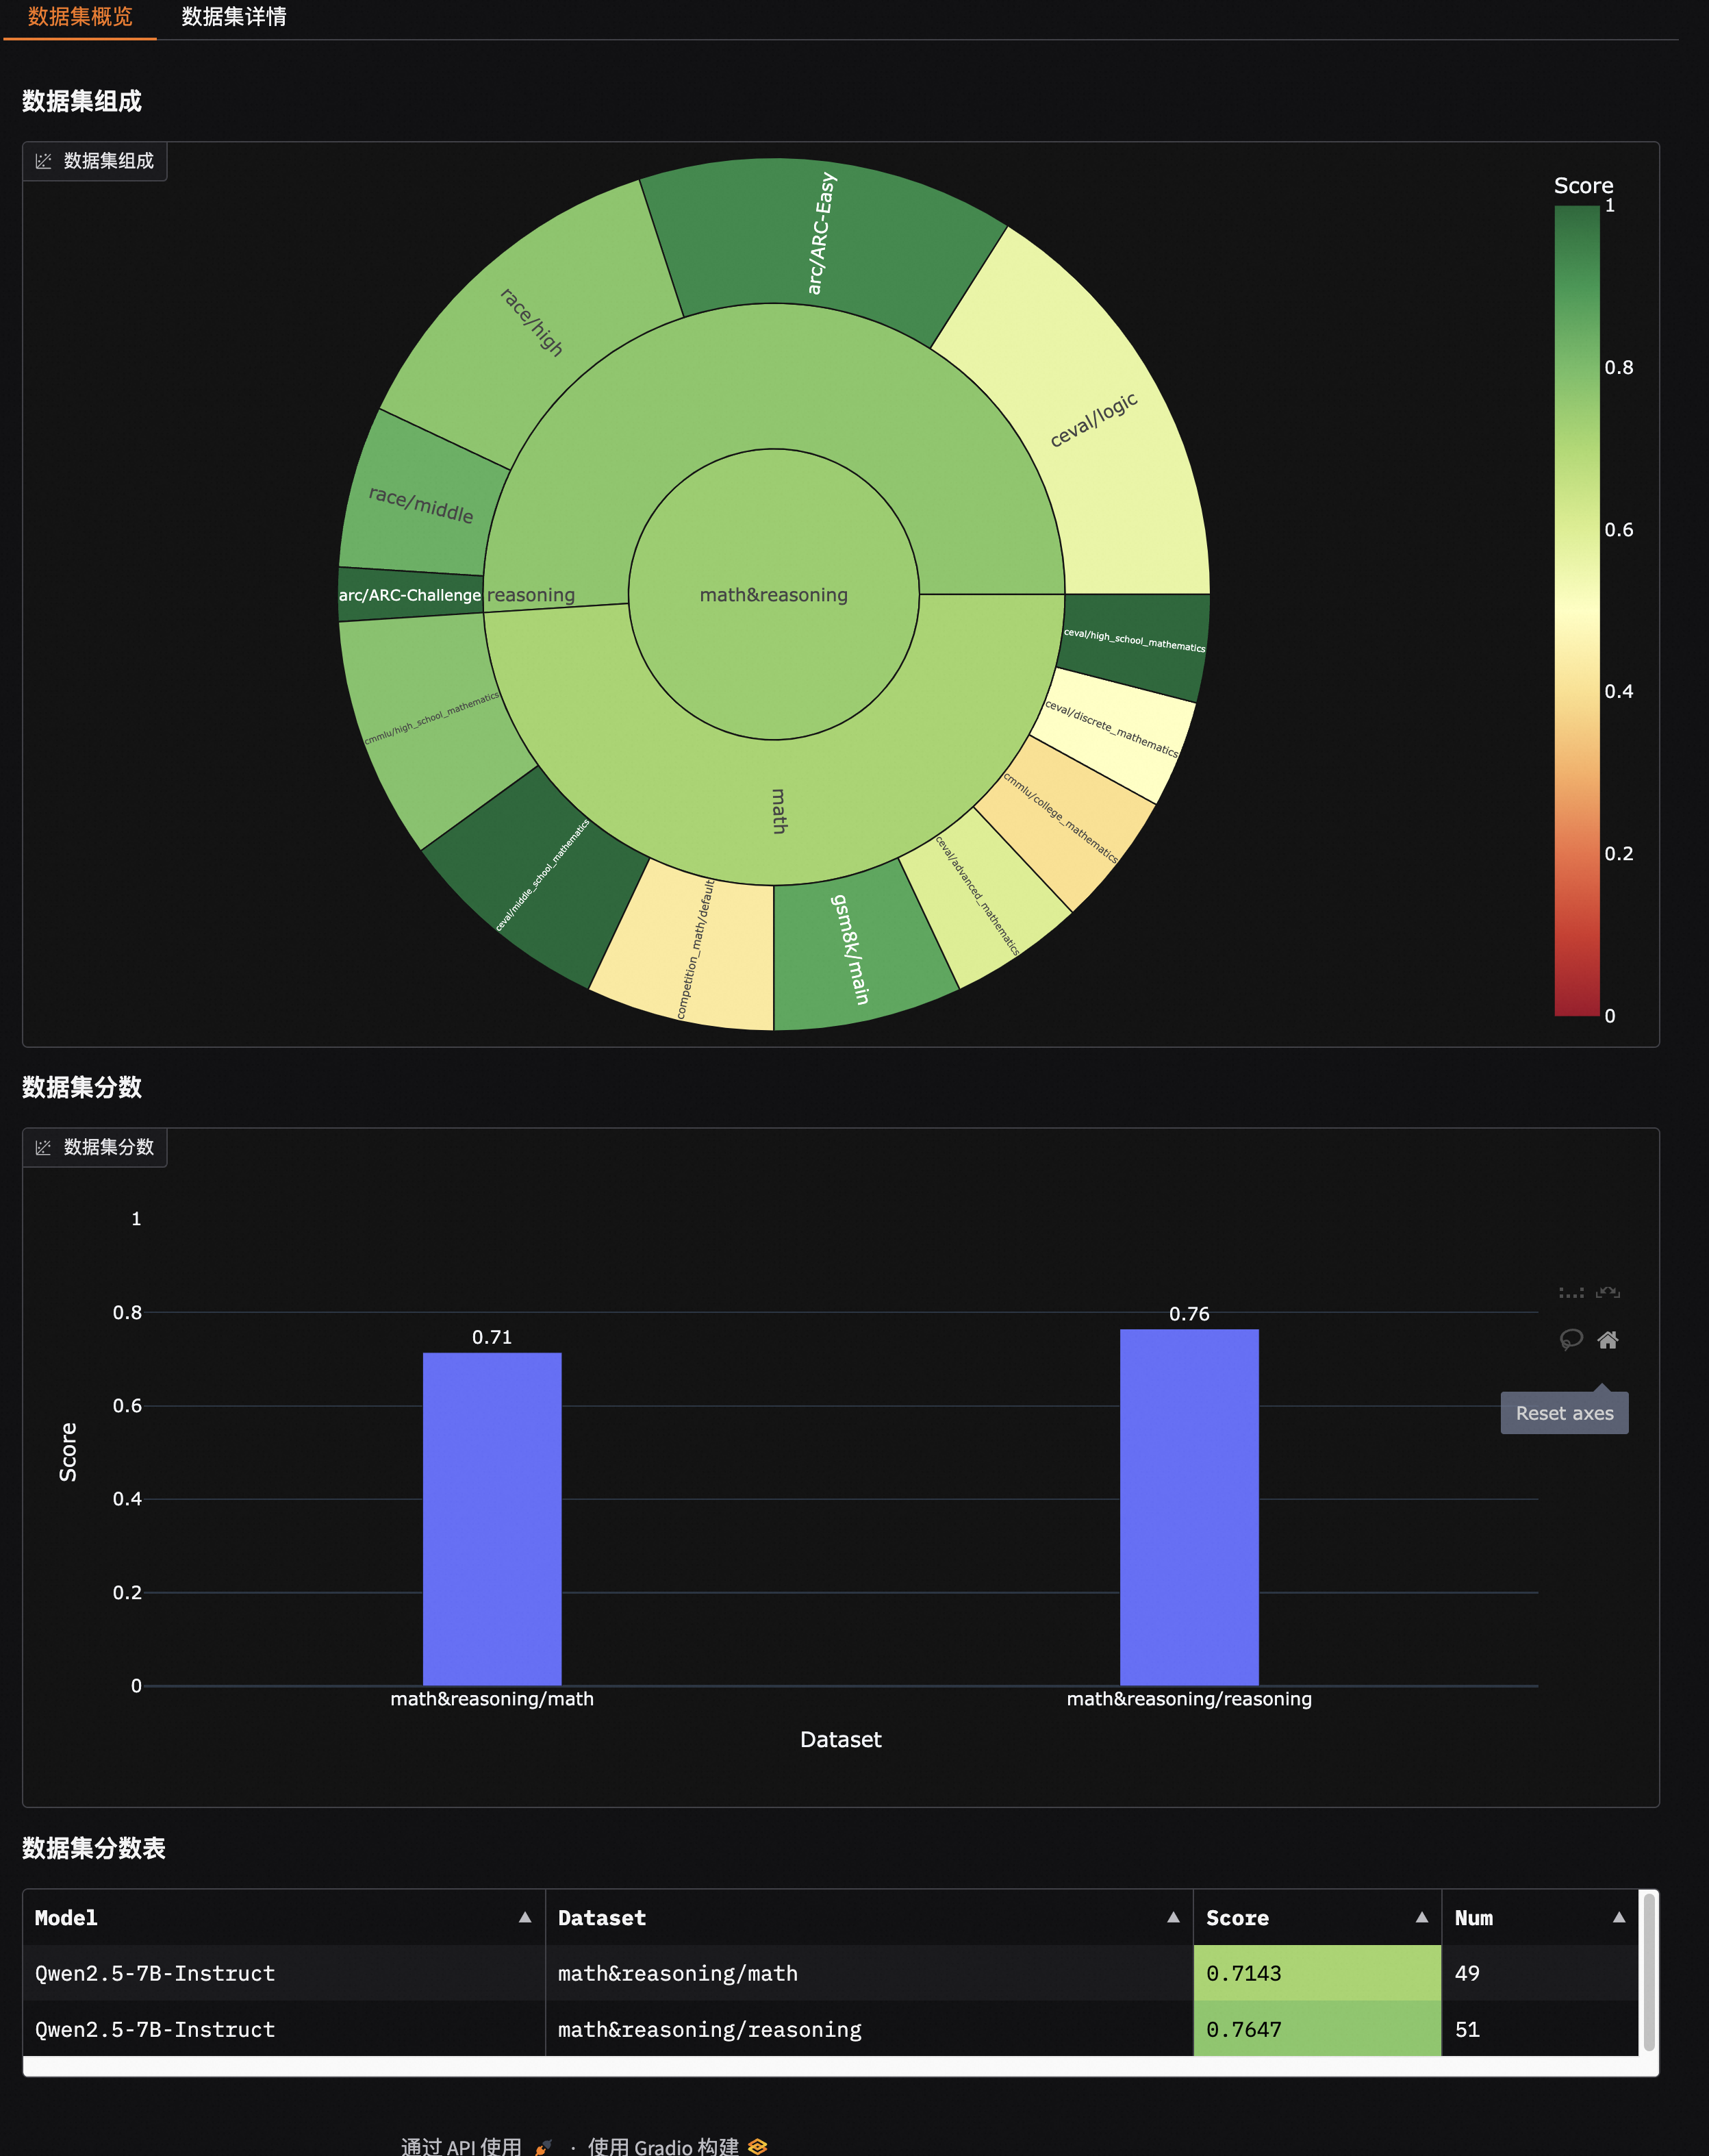The width and height of the screenshot is (1709, 2156).
Task: Switch to the 数据集详情 tab
Action: tap(234, 17)
